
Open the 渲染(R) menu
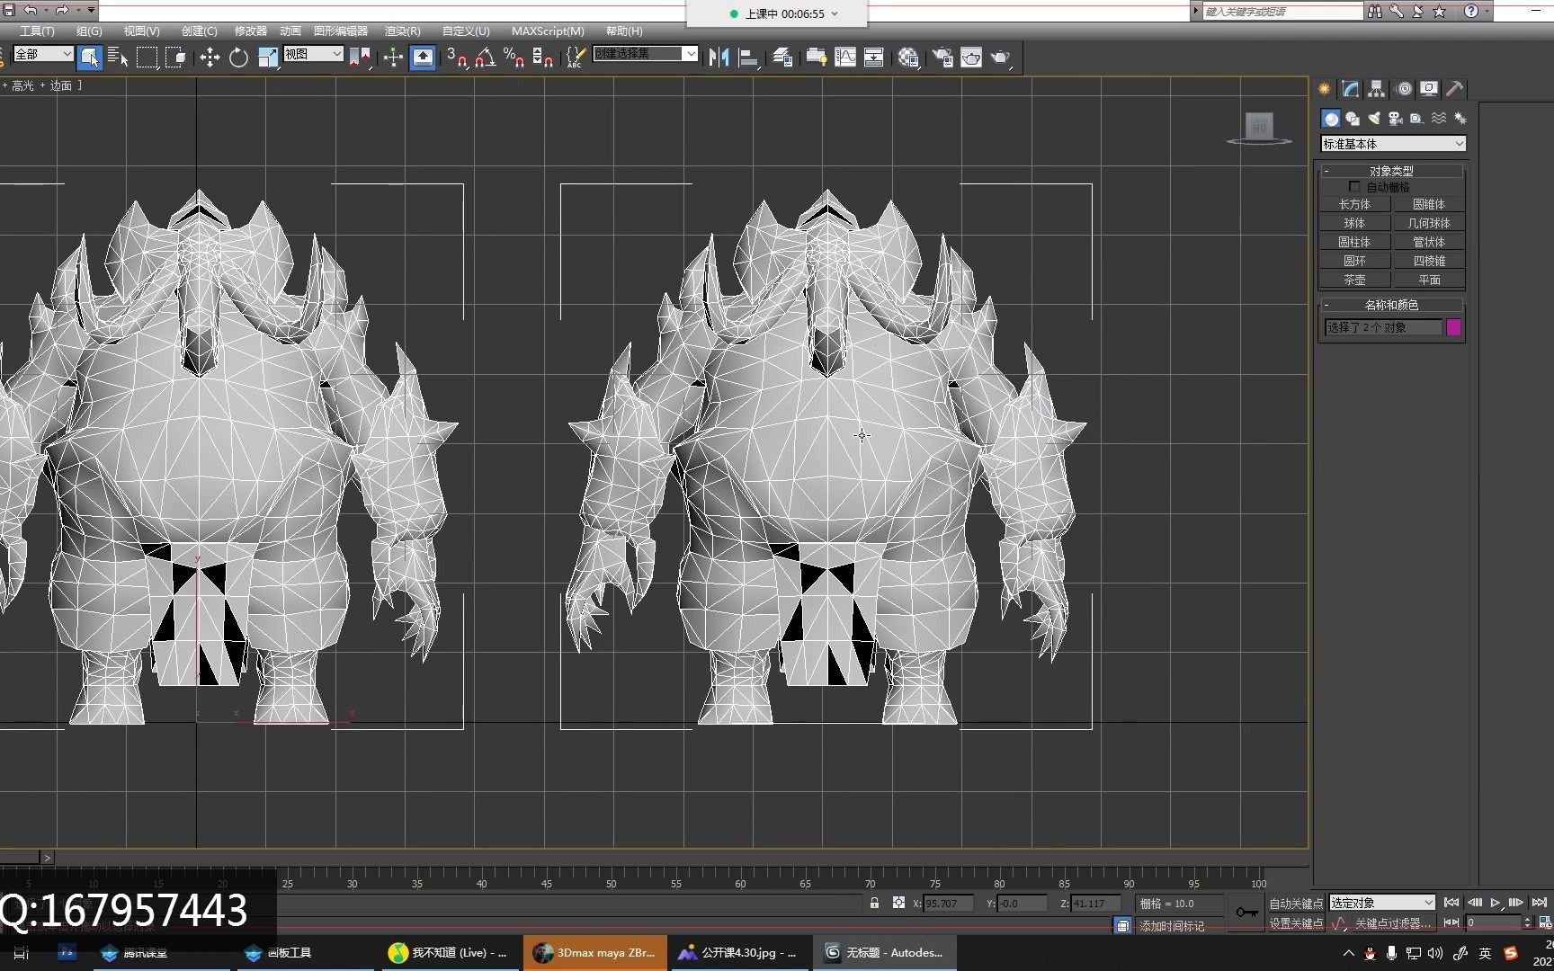403,31
